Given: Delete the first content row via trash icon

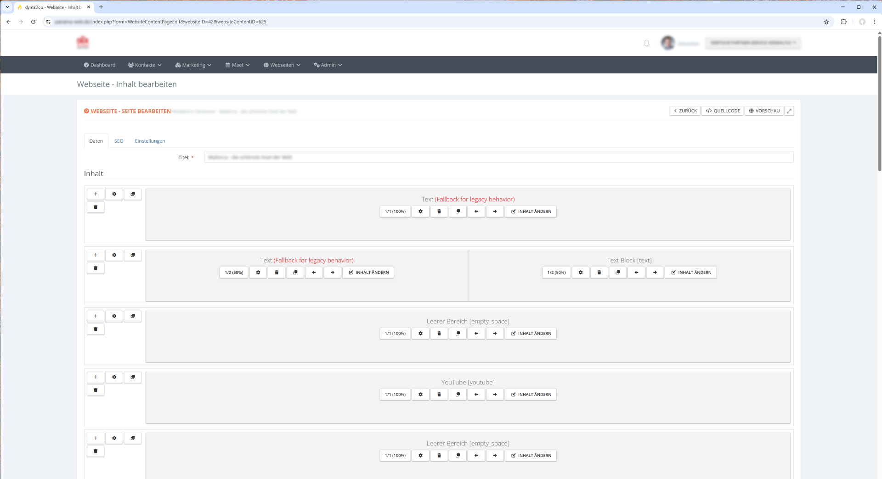Looking at the screenshot, I should click(96, 207).
